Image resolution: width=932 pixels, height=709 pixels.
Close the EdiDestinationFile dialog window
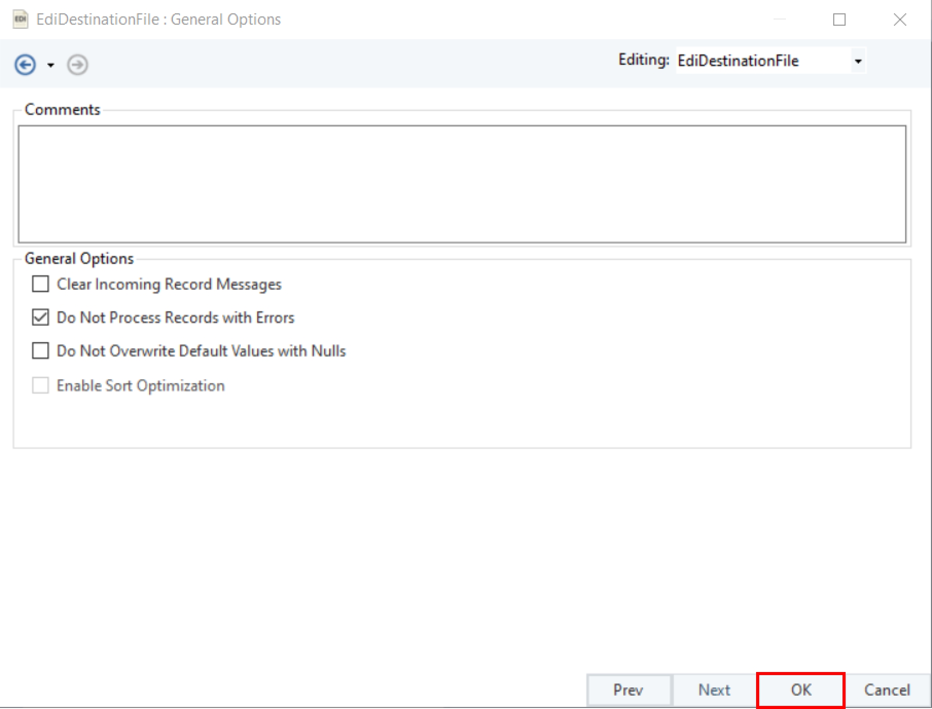pos(900,20)
